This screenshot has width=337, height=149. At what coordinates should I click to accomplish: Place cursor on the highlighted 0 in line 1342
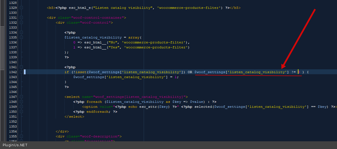(x=299, y=72)
